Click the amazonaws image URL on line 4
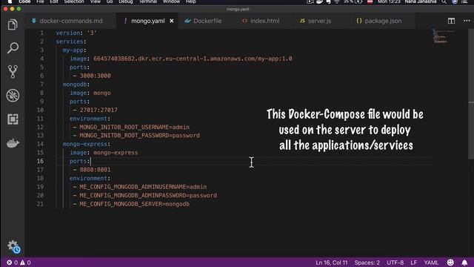The image size is (474, 267). point(193,59)
